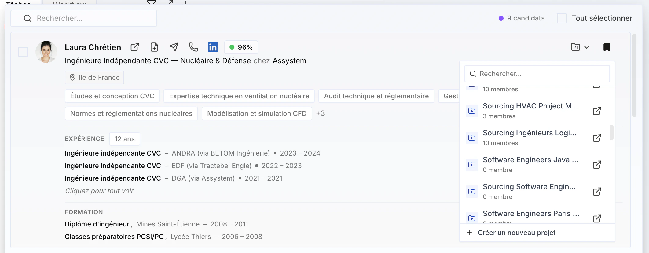Click the Laura Chrétien name
The height and width of the screenshot is (253, 649).
[93, 47]
